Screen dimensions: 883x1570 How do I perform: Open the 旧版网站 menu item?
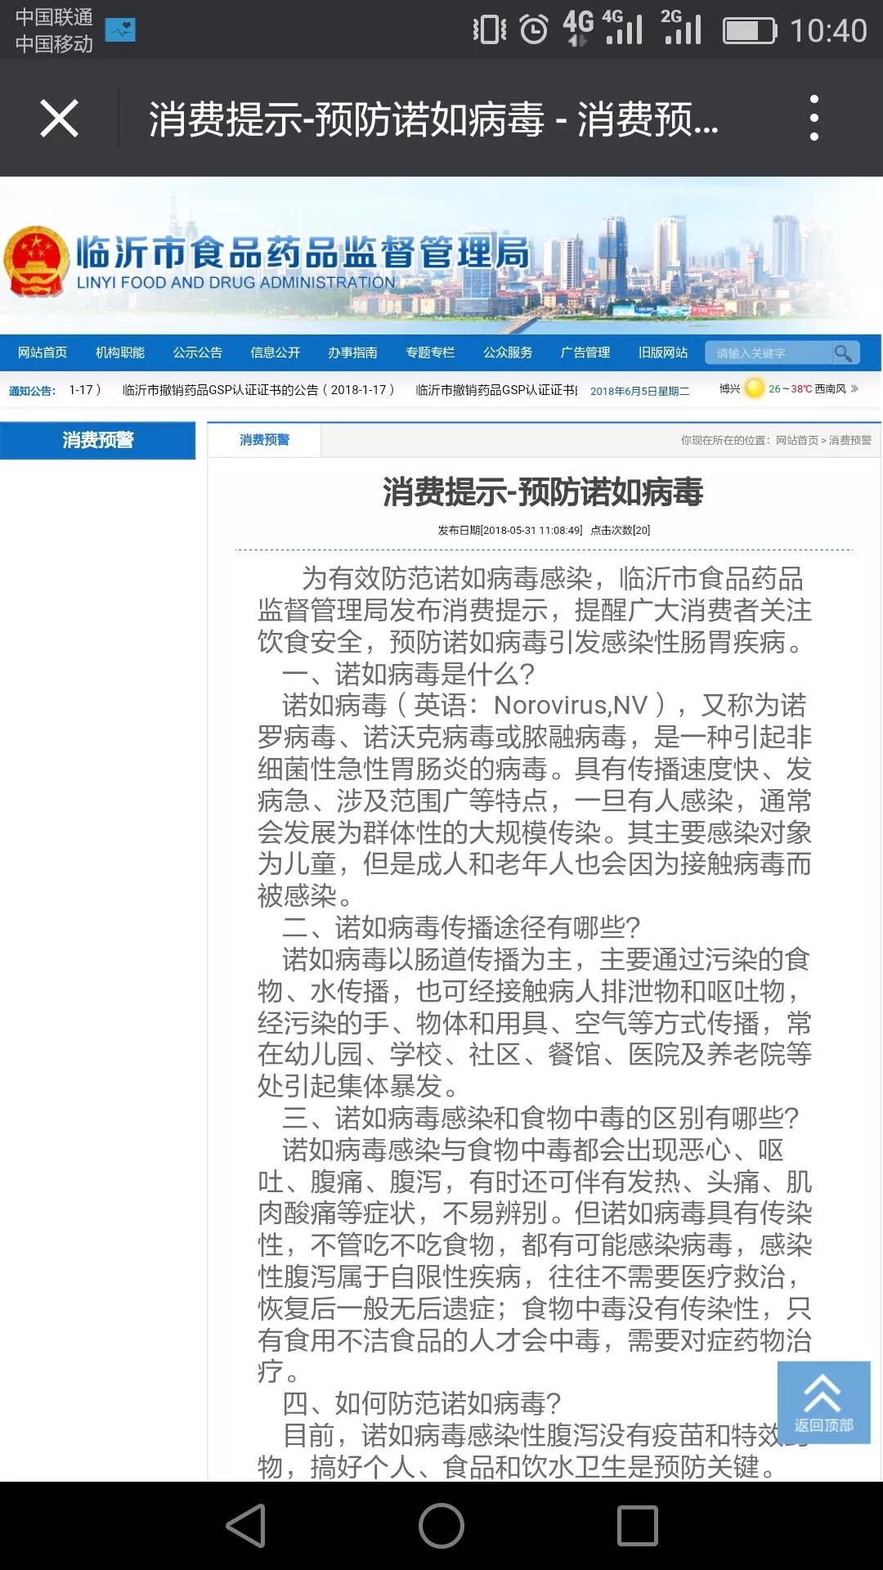pos(663,352)
